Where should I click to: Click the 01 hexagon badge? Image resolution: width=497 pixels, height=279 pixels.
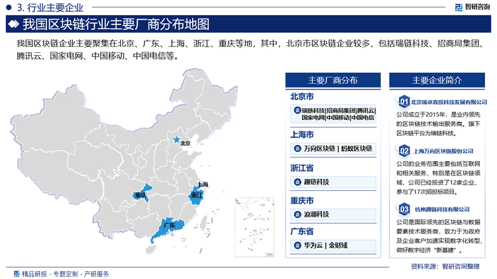[x=404, y=102]
